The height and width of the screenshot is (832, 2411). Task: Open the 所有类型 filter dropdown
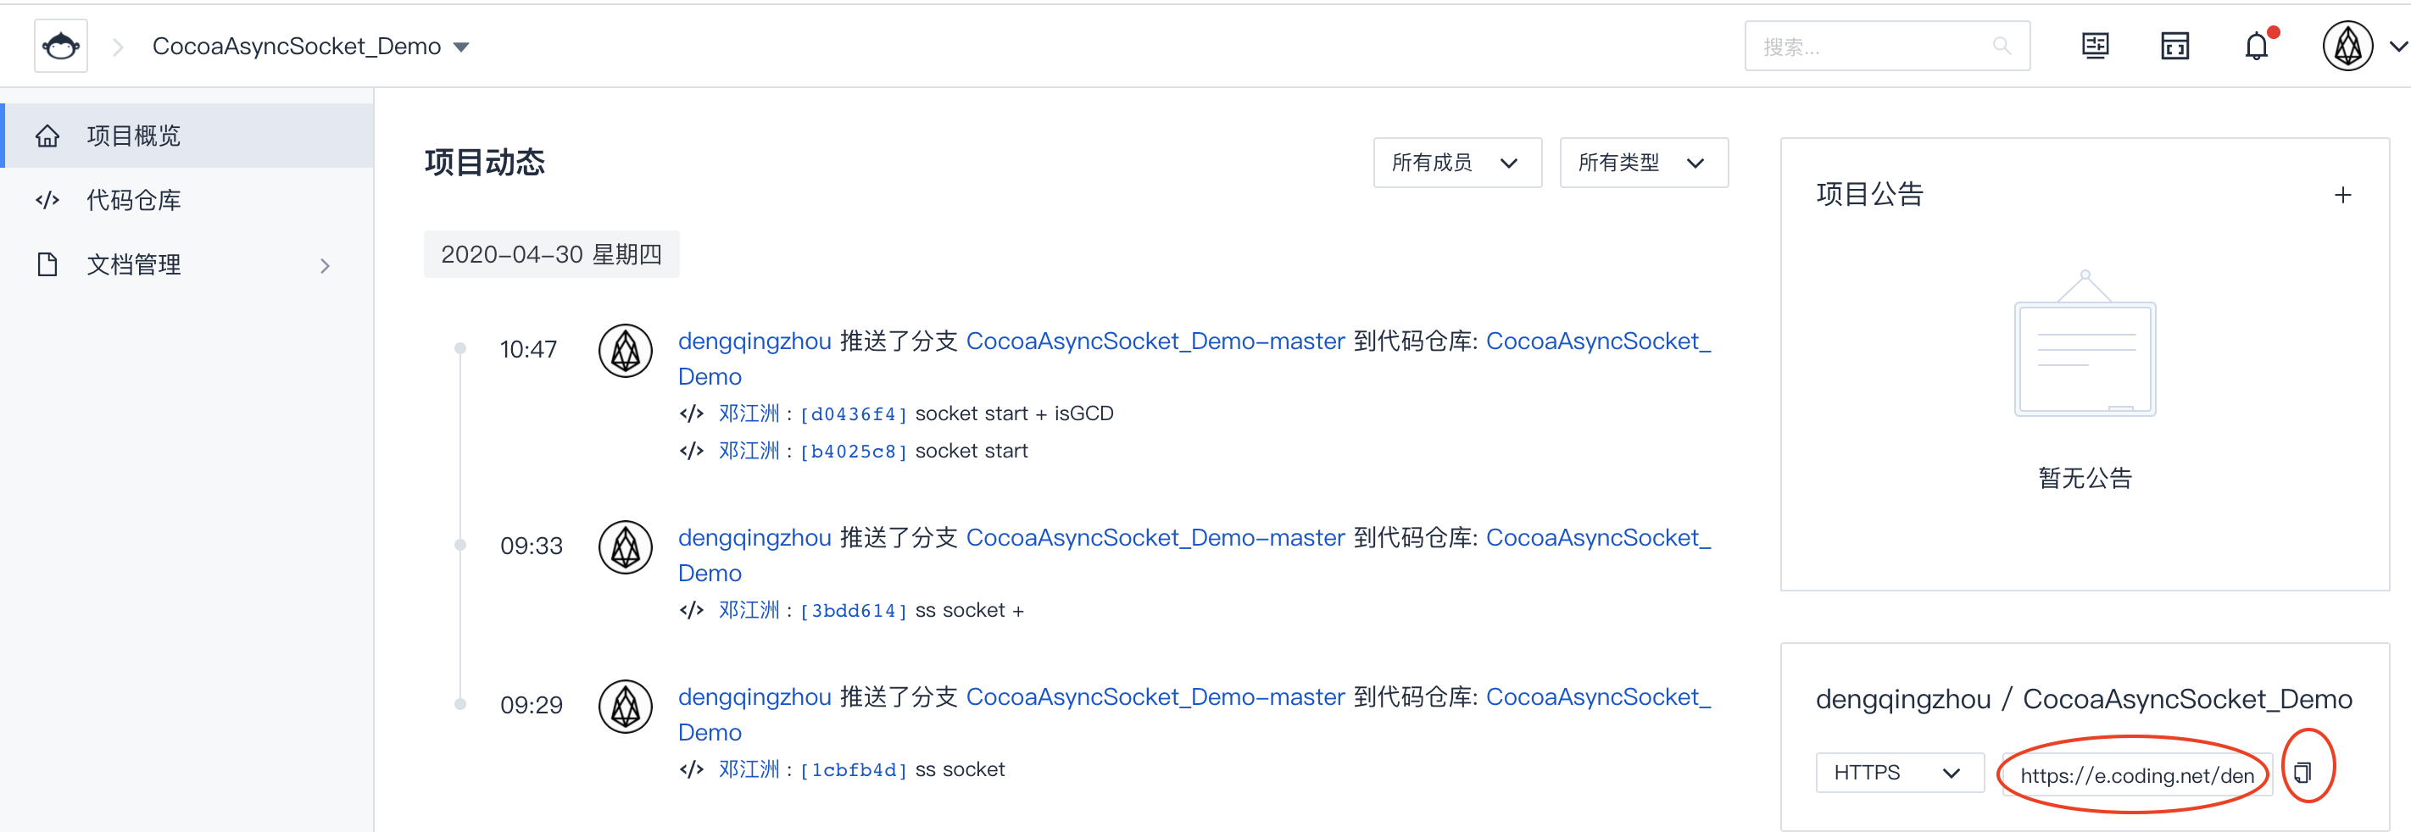pyautogui.click(x=1644, y=162)
